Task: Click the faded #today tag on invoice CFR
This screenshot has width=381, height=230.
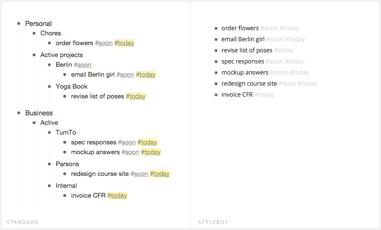Action: [264, 95]
